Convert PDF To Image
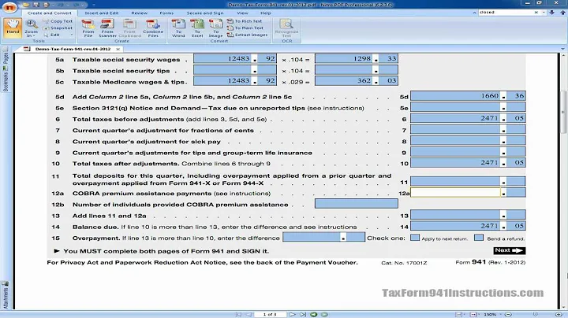568x318 pixels. [x=215, y=28]
